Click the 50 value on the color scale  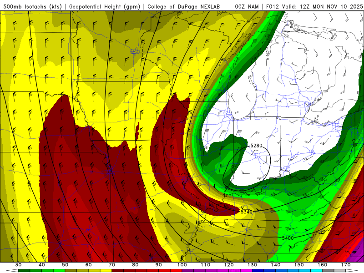(65, 265)
